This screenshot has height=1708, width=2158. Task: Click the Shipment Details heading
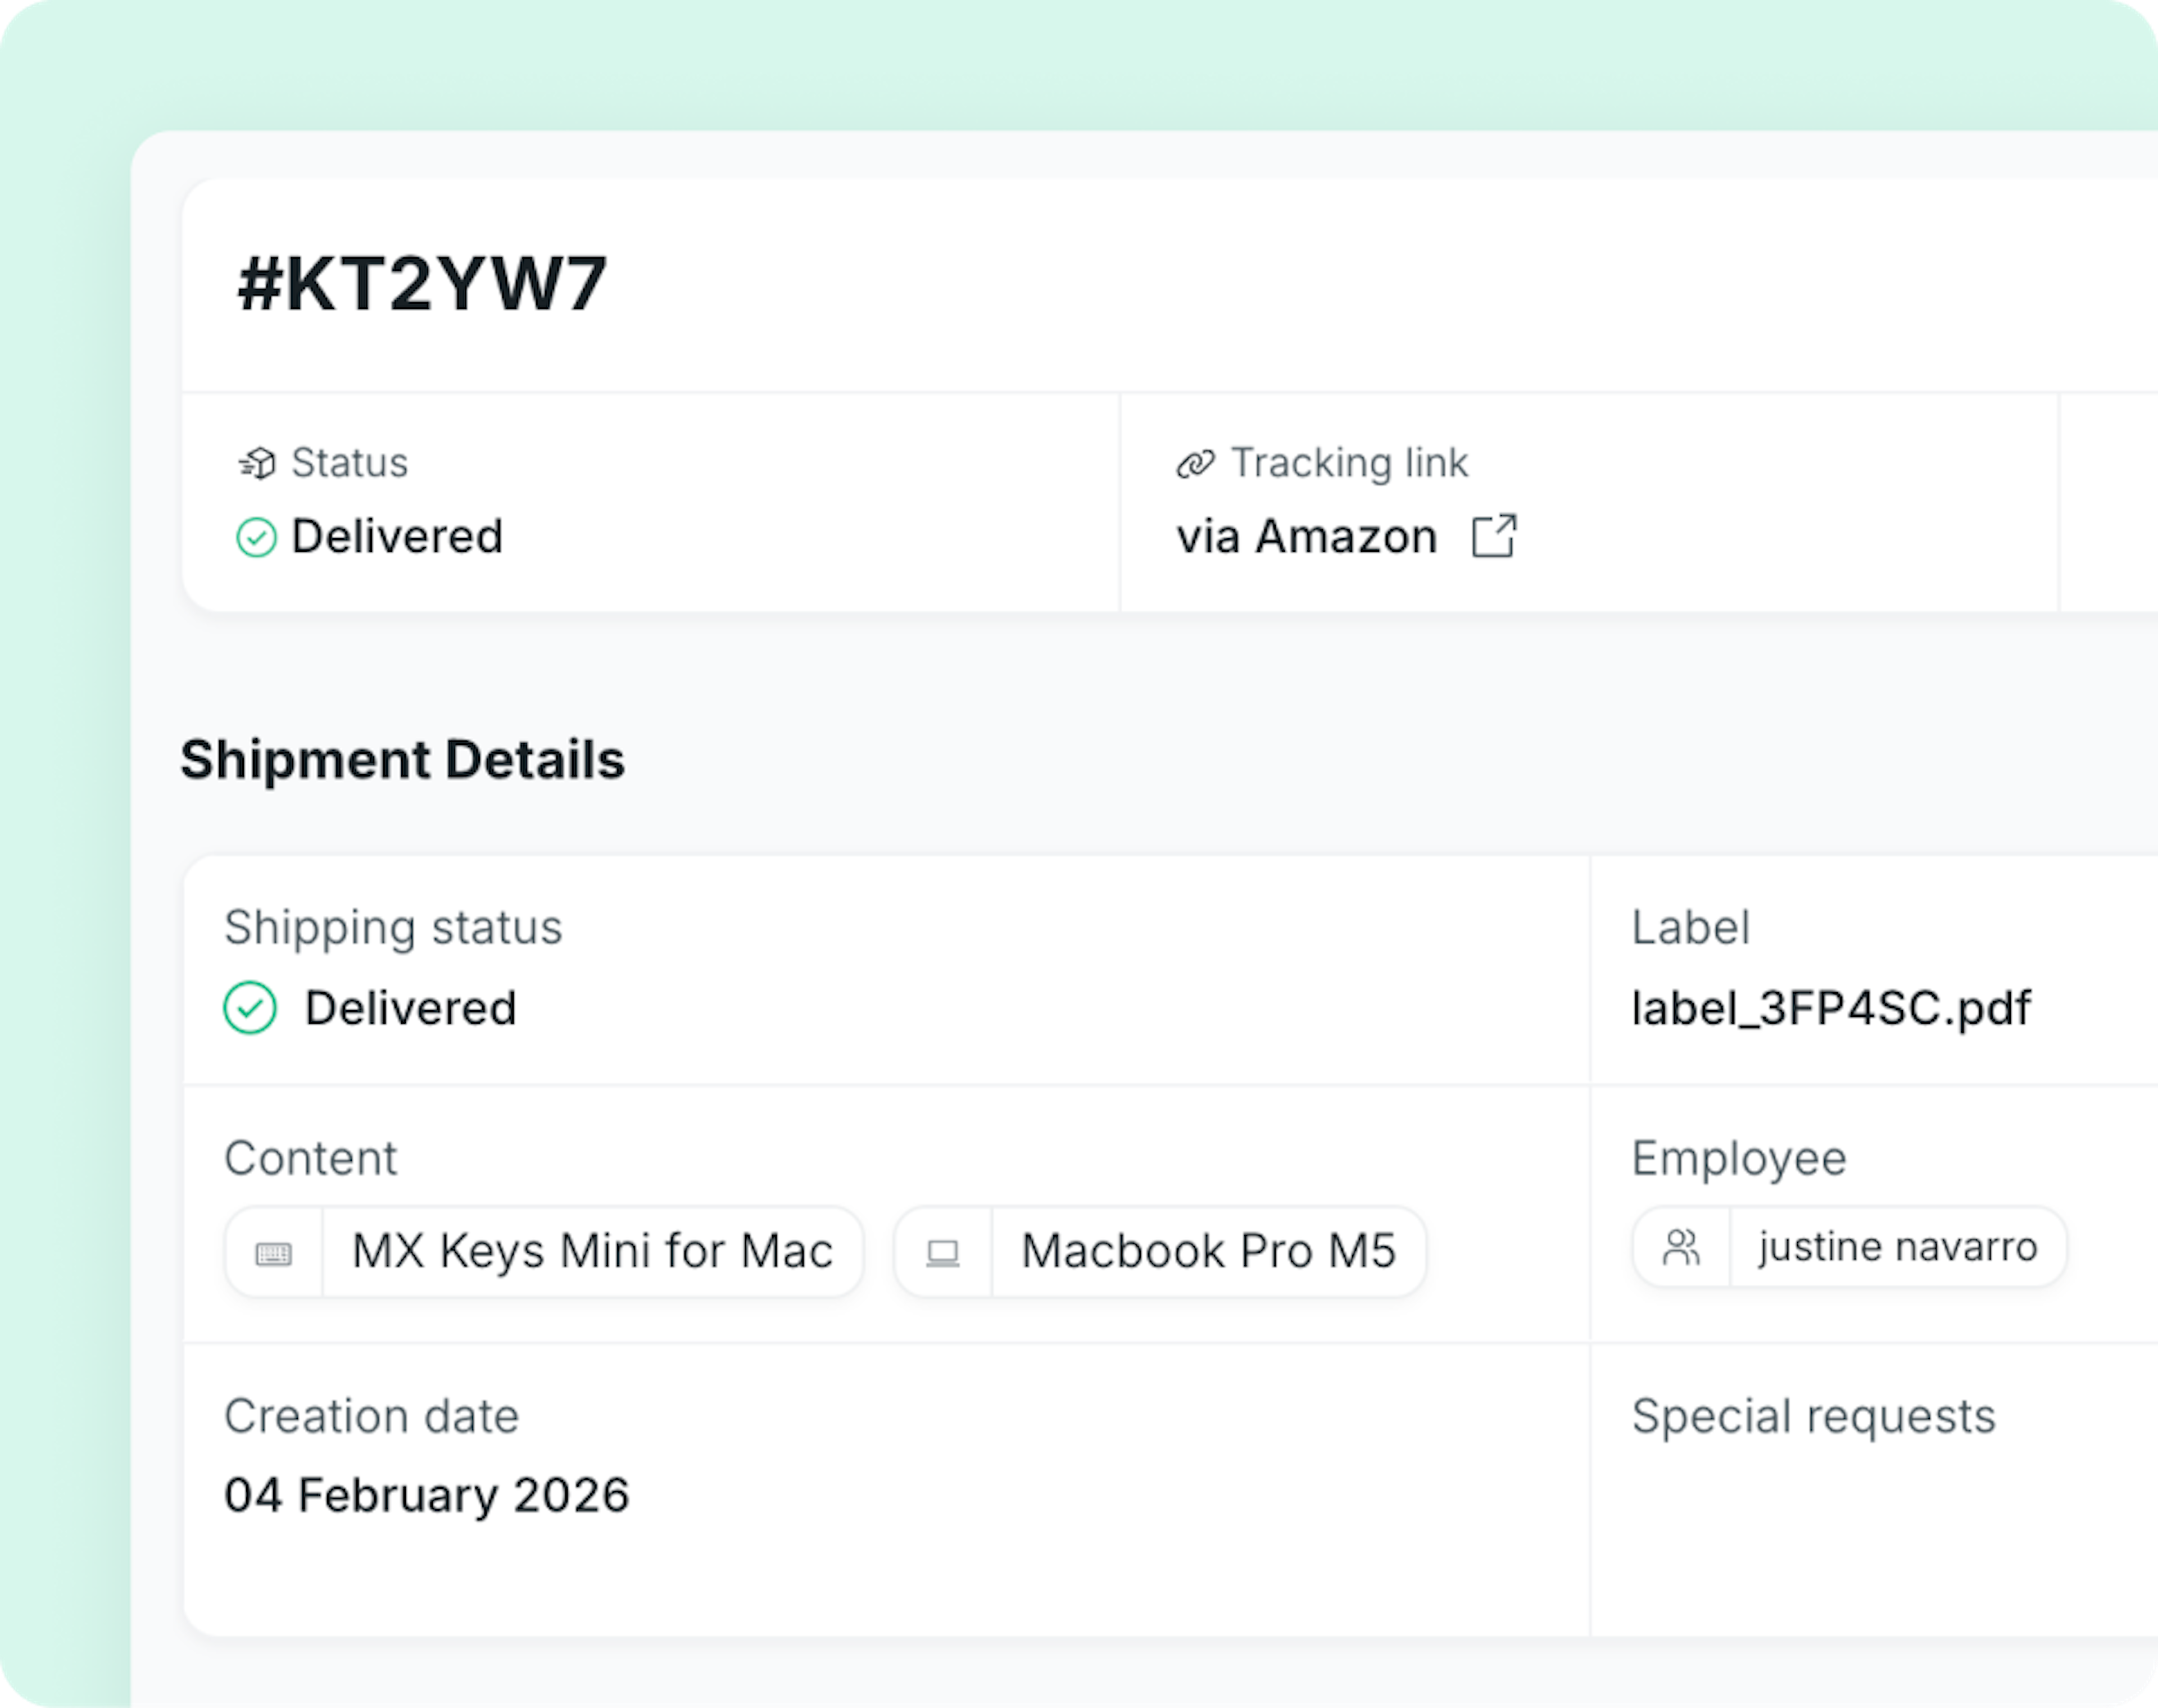point(402,760)
